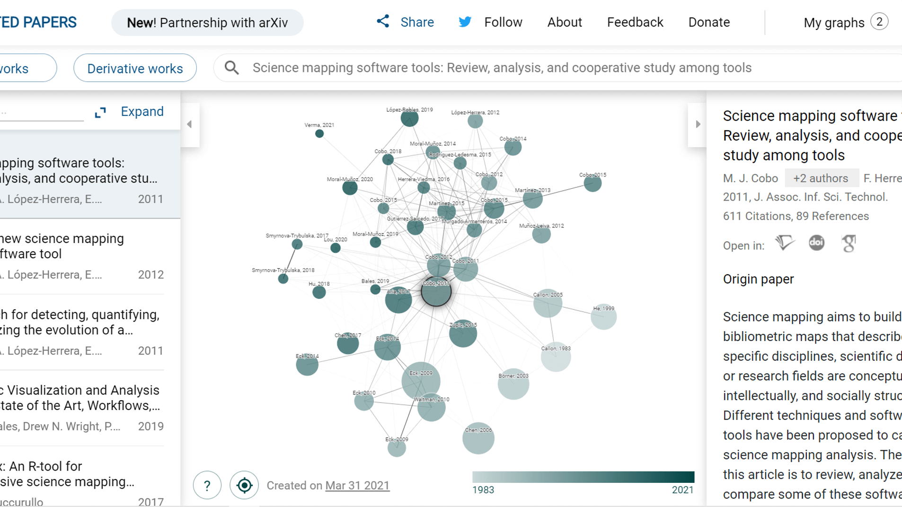Viewport: 902px width, 507px height.
Task: Collapse left panel with arrow
Action: pos(190,124)
